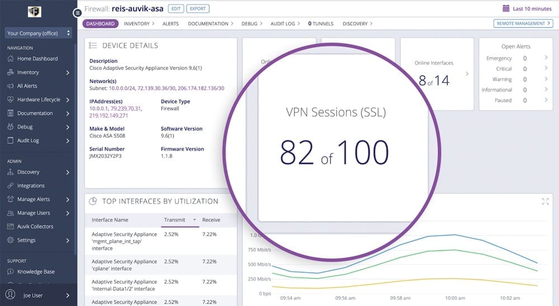Image resolution: width=559 pixels, height=306 pixels.
Task: Open the Home Dashboard sidebar icon
Action: [10, 59]
